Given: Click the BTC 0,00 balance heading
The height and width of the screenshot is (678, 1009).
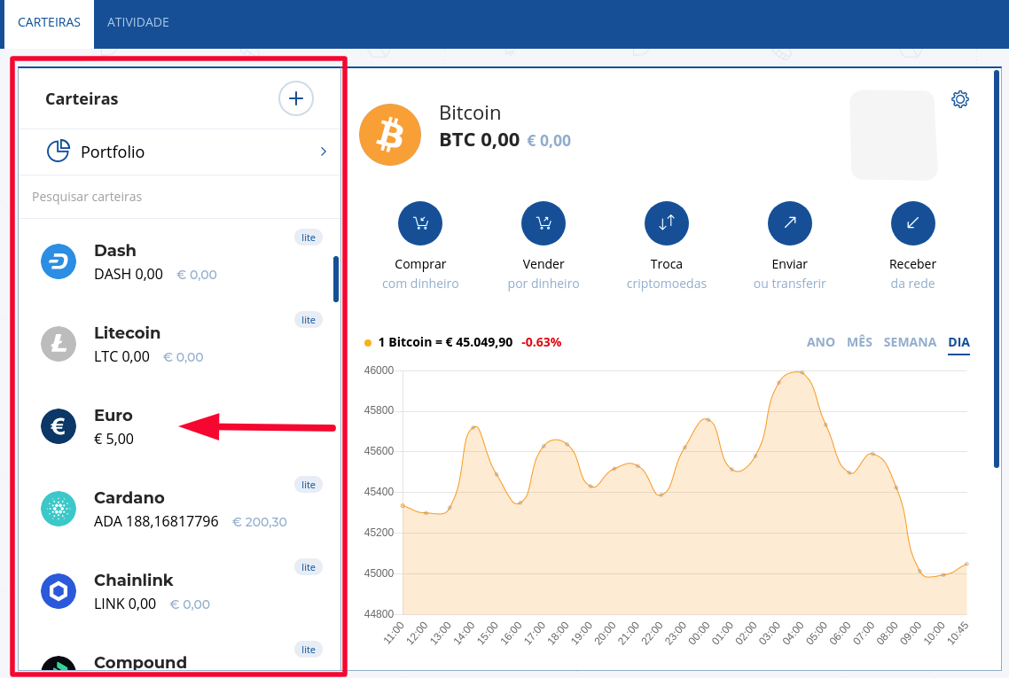Looking at the screenshot, I should point(480,140).
